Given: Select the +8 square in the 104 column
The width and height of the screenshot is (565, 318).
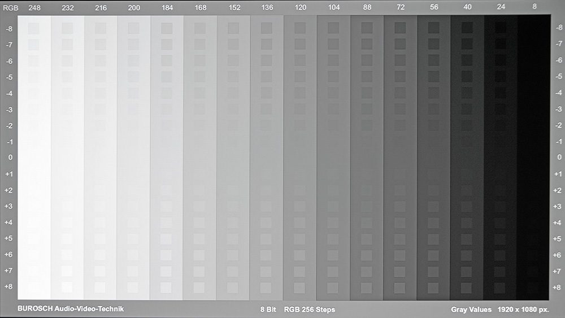Looking at the screenshot, I should [333, 287].
